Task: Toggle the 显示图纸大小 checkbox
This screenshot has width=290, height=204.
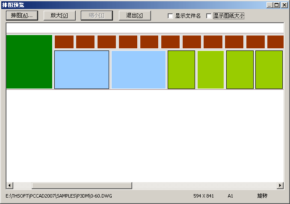Action: click(x=209, y=16)
